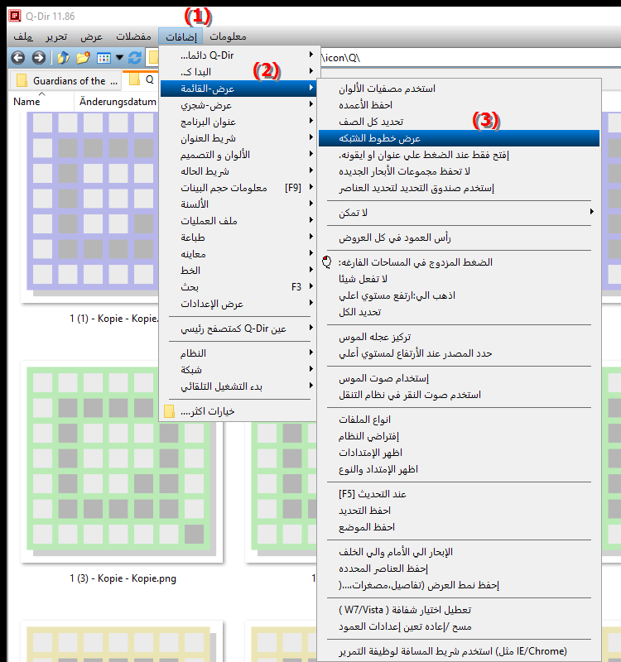Expand the 'دائما Q-Dir...' submenu
This screenshot has height=662, width=621.
238,55
